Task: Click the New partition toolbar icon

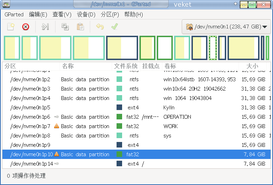Action: (11, 27)
